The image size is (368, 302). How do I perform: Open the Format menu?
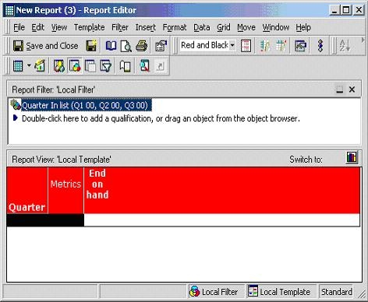tap(175, 27)
